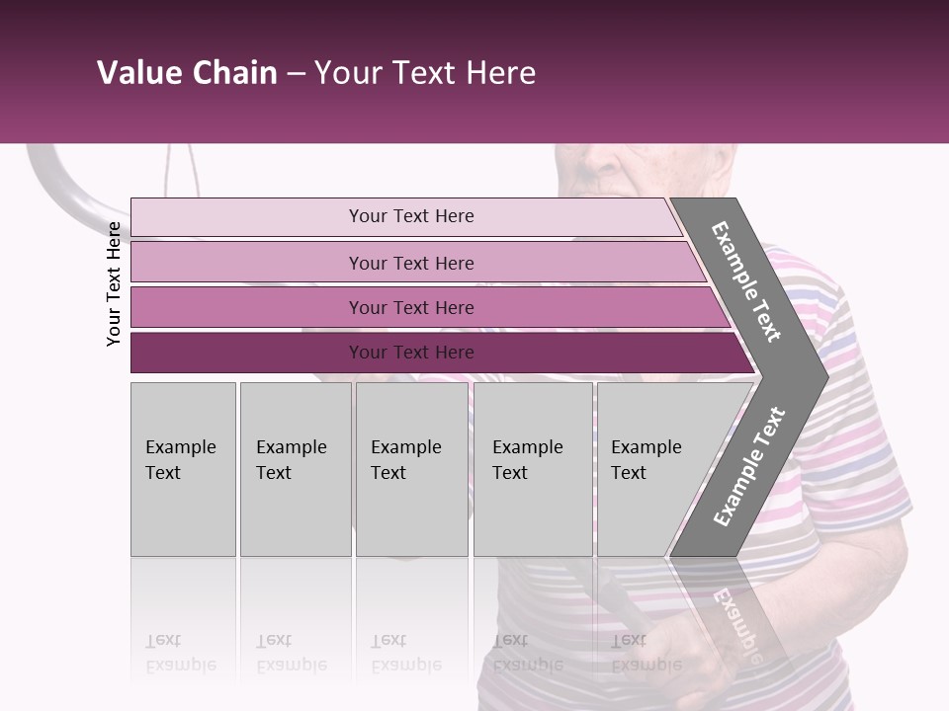Click the upper "Example Text" on the dark chevron
This screenshot has height=711, width=949.
(746, 281)
